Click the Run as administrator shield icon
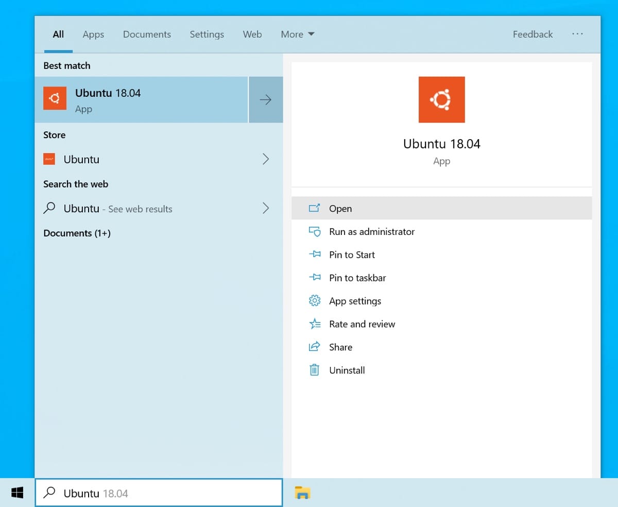Viewport: 618px width, 507px height. point(314,231)
